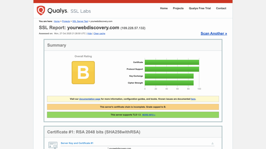Open the Contact page from top navigation

(x=221, y=8)
